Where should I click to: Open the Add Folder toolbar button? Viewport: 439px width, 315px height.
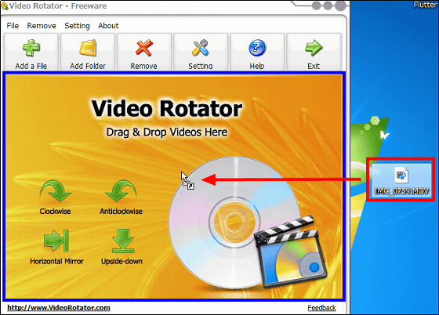(x=88, y=52)
